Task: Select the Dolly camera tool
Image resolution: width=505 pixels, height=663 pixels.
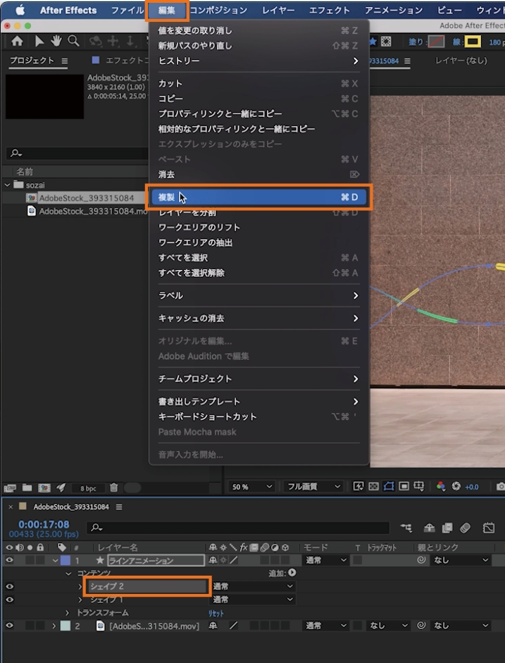Action: pyautogui.click(x=130, y=41)
